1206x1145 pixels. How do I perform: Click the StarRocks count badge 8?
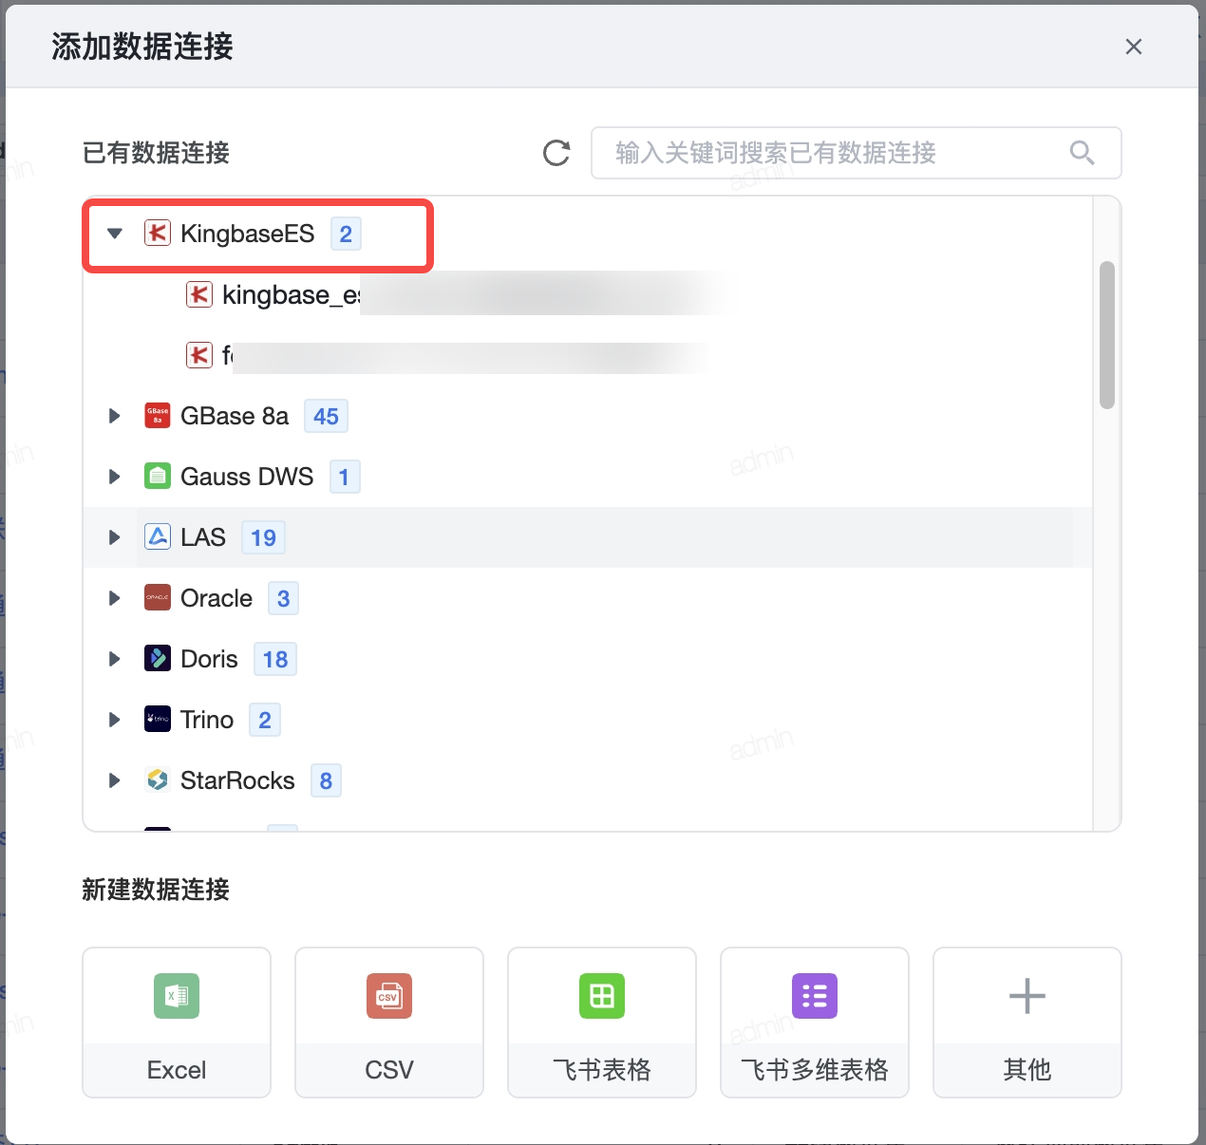point(326,780)
